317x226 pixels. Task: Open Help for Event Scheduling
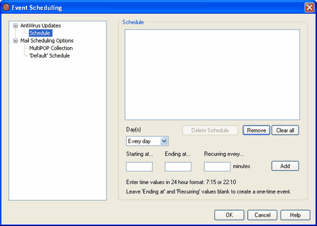(295, 215)
